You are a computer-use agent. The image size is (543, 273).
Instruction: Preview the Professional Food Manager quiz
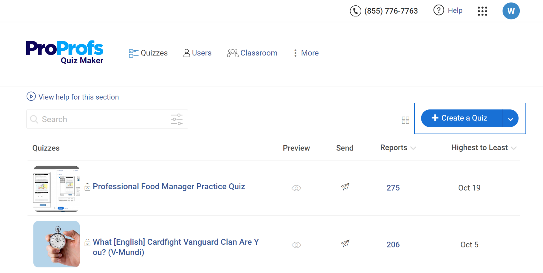[296, 188]
